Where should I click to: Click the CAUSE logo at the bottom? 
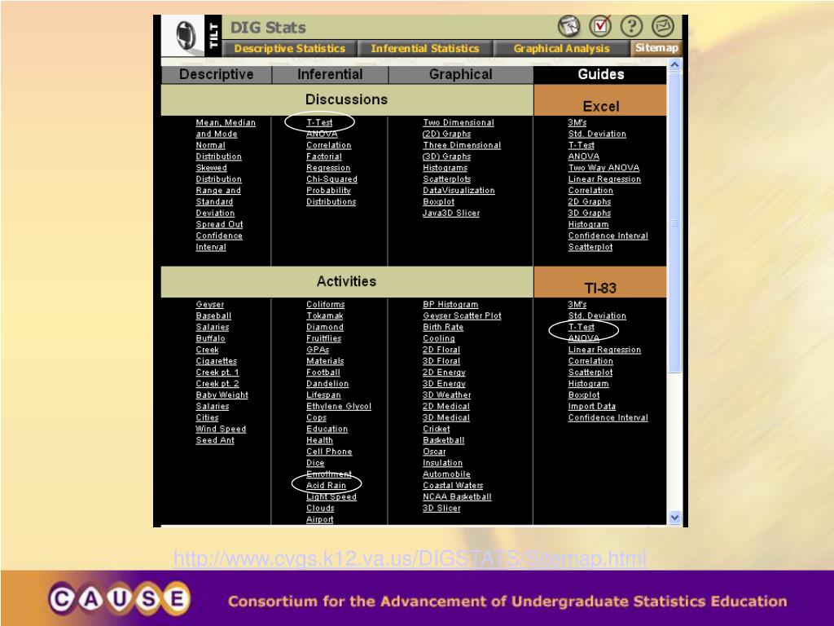point(119,599)
